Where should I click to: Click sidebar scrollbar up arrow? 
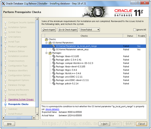(x=37, y=19)
